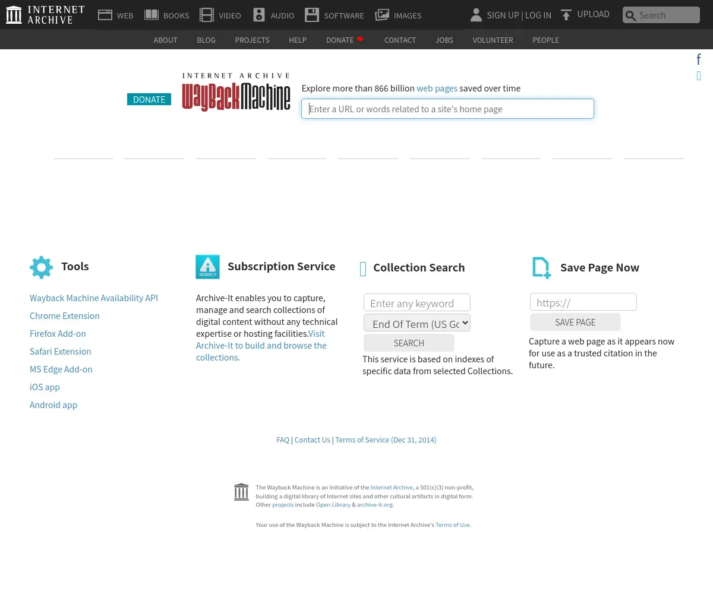713x594 pixels.
Task: Click the user avatar icon
Action: point(476,15)
